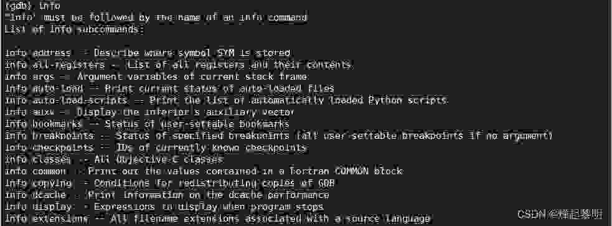Select the 'info classes' entry

(x=114, y=159)
